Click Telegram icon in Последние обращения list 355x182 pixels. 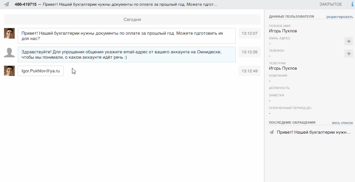[x=272, y=132]
